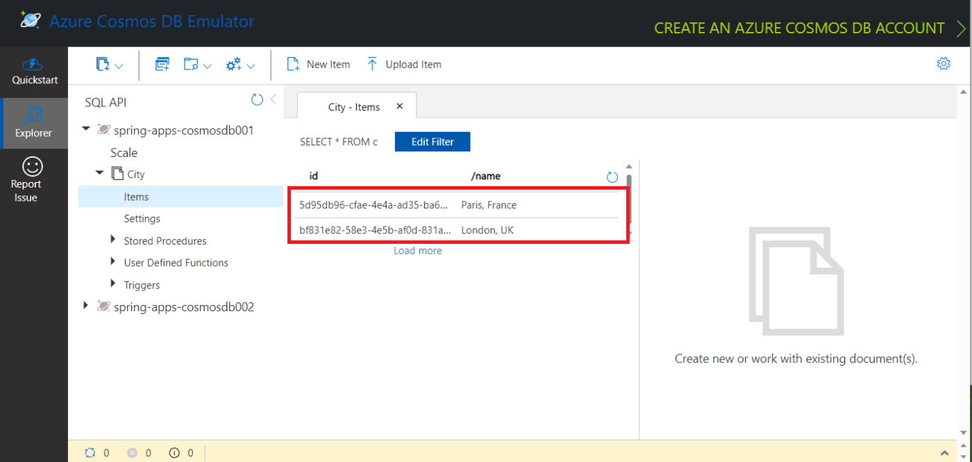
Task: Click the items list vertical scrollbar
Action: 629,201
